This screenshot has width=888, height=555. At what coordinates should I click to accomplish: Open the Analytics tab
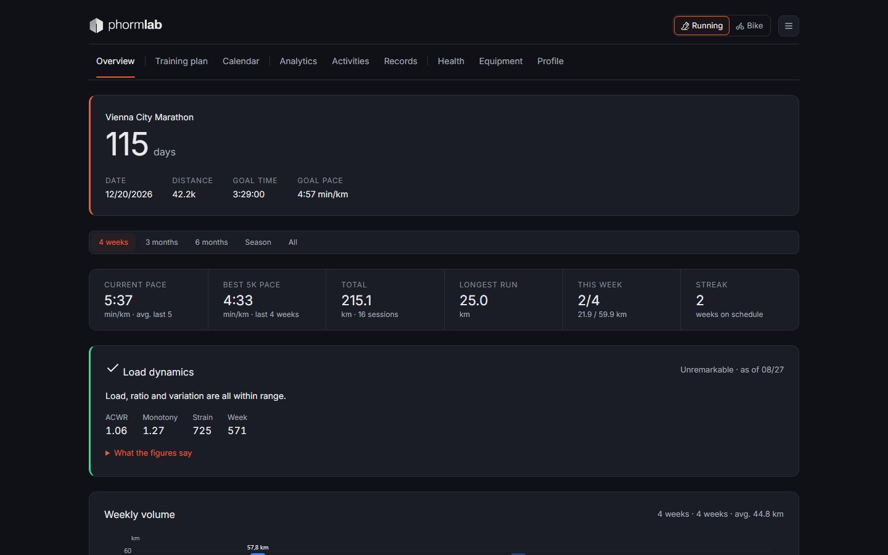click(x=298, y=61)
